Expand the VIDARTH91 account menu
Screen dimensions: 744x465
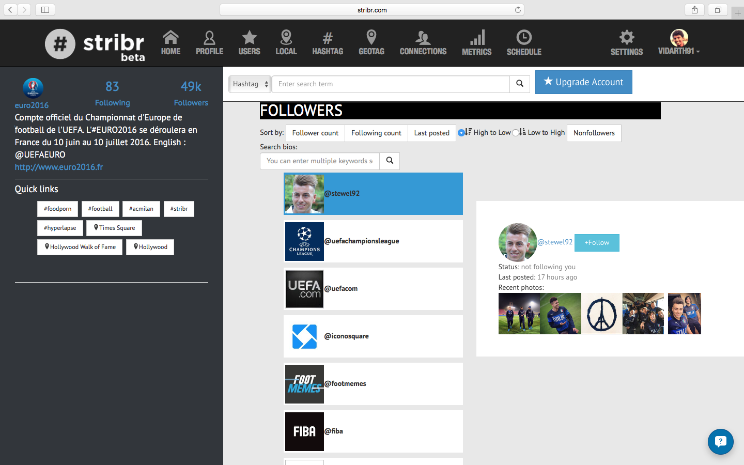point(679,42)
